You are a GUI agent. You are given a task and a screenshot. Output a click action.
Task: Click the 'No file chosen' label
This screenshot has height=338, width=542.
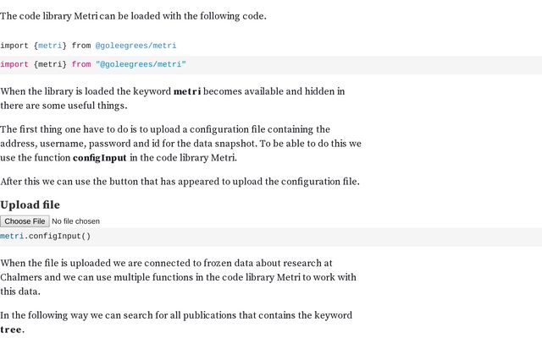75,221
